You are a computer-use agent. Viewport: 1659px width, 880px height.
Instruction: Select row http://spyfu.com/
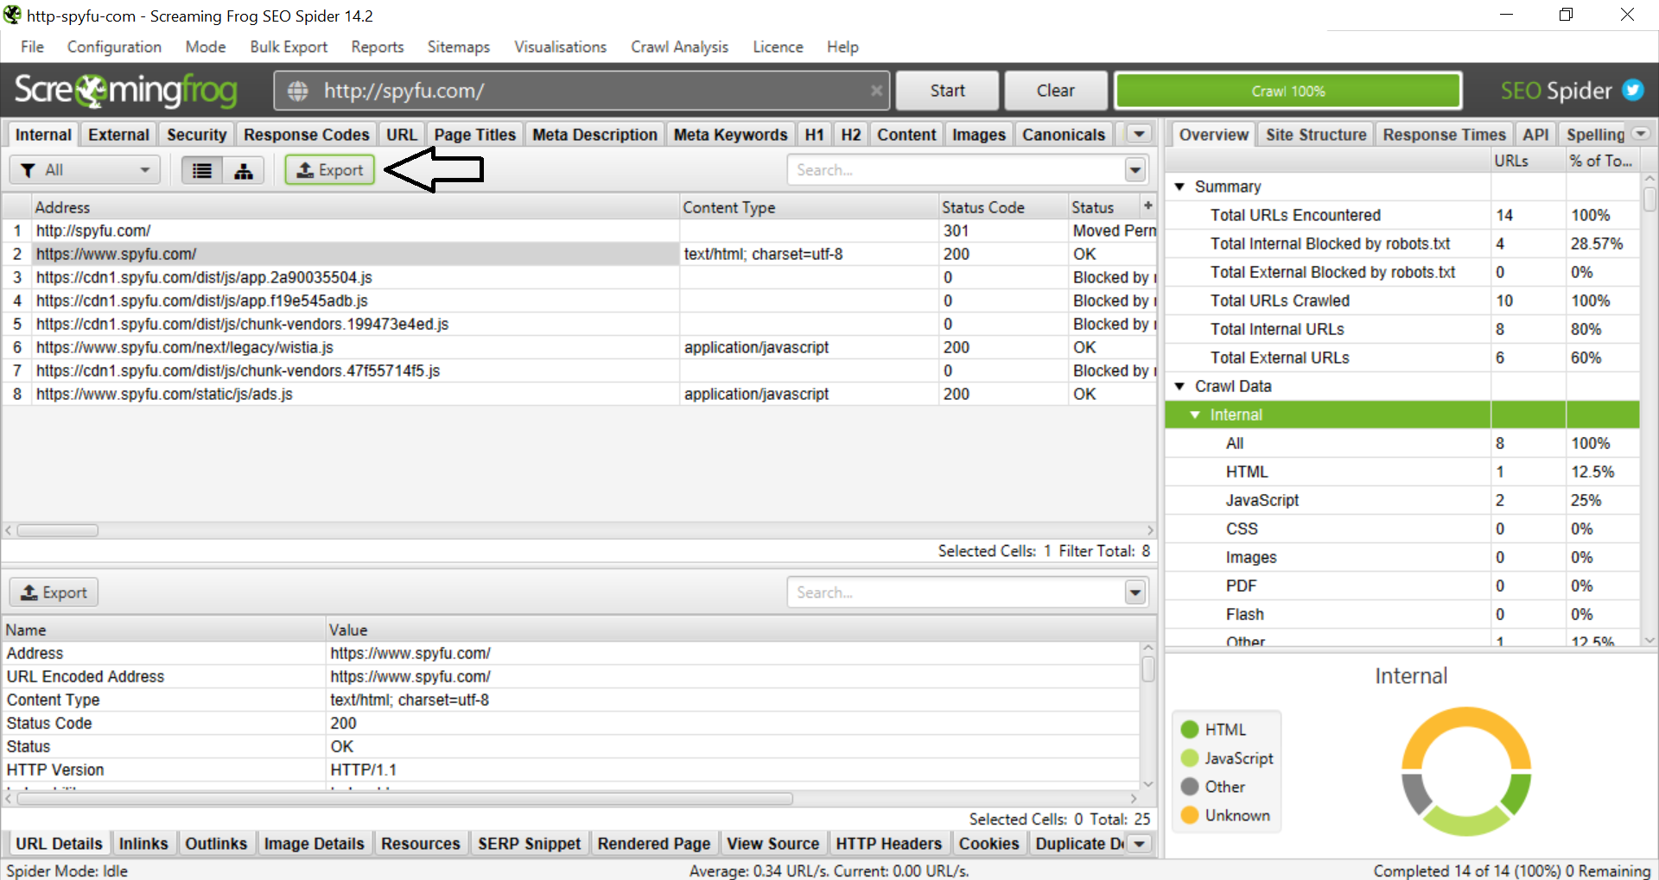(x=579, y=231)
